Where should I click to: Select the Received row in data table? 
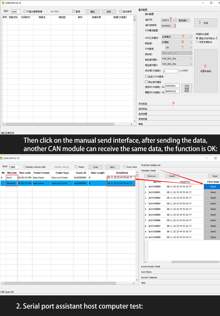(68, 183)
